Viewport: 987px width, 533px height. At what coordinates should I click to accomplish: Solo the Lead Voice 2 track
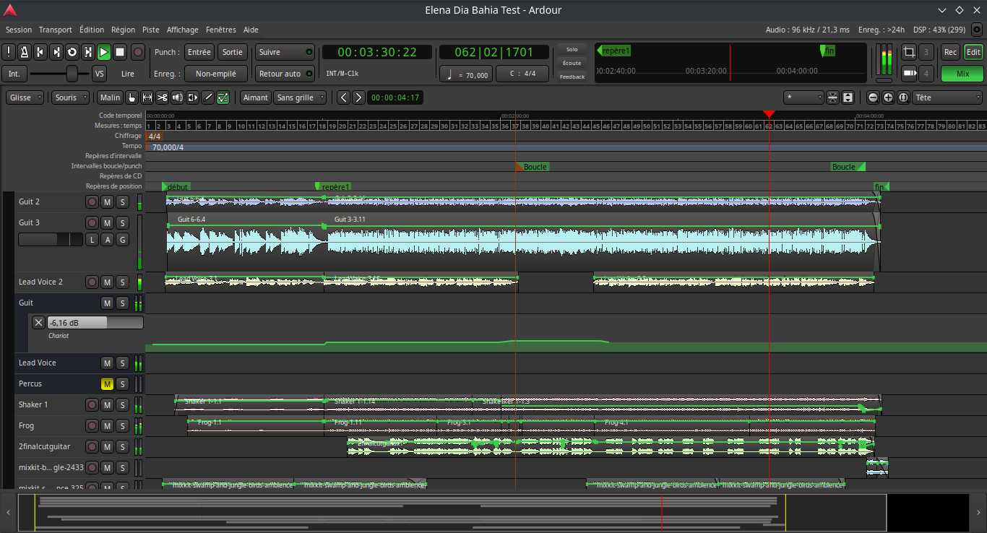(122, 282)
